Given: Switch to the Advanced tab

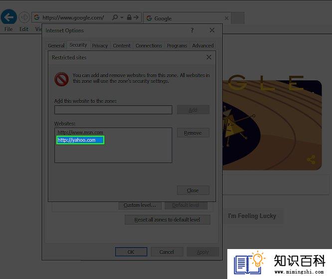Looking at the screenshot, I should coord(202,45).
